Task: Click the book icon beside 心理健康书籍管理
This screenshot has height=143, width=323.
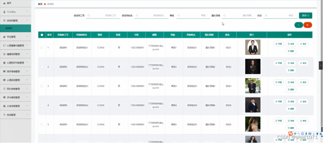Action: 4,45
